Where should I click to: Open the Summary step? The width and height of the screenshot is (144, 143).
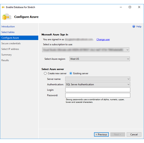tap(6, 55)
